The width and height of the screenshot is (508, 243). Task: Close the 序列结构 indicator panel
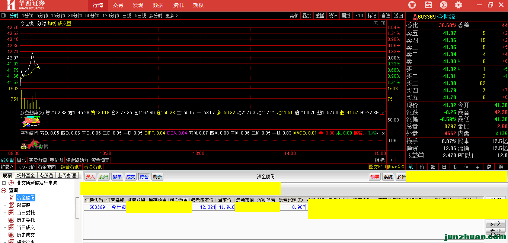pos(383,133)
